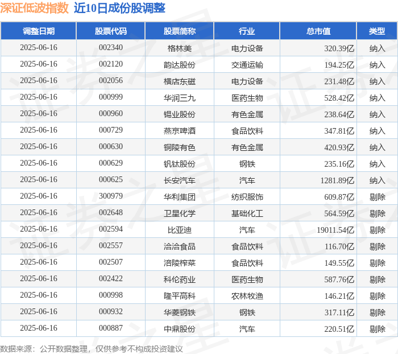This screenshot has height=354, width=398.
Task: Click market value 320.39亿
Action: 339,48
